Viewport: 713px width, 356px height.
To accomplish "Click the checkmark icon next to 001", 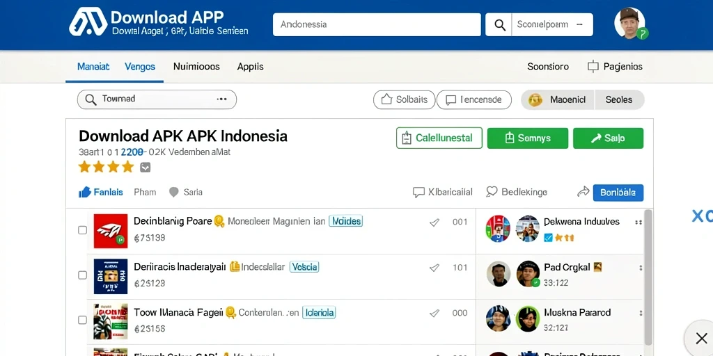I will point(434,222).
